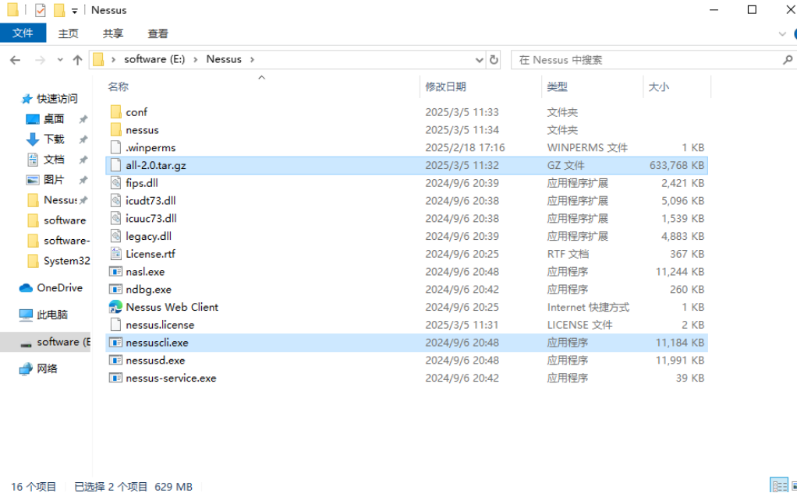797x493 pixels.
Task: Open the conf folder icon
Action: 116,111
